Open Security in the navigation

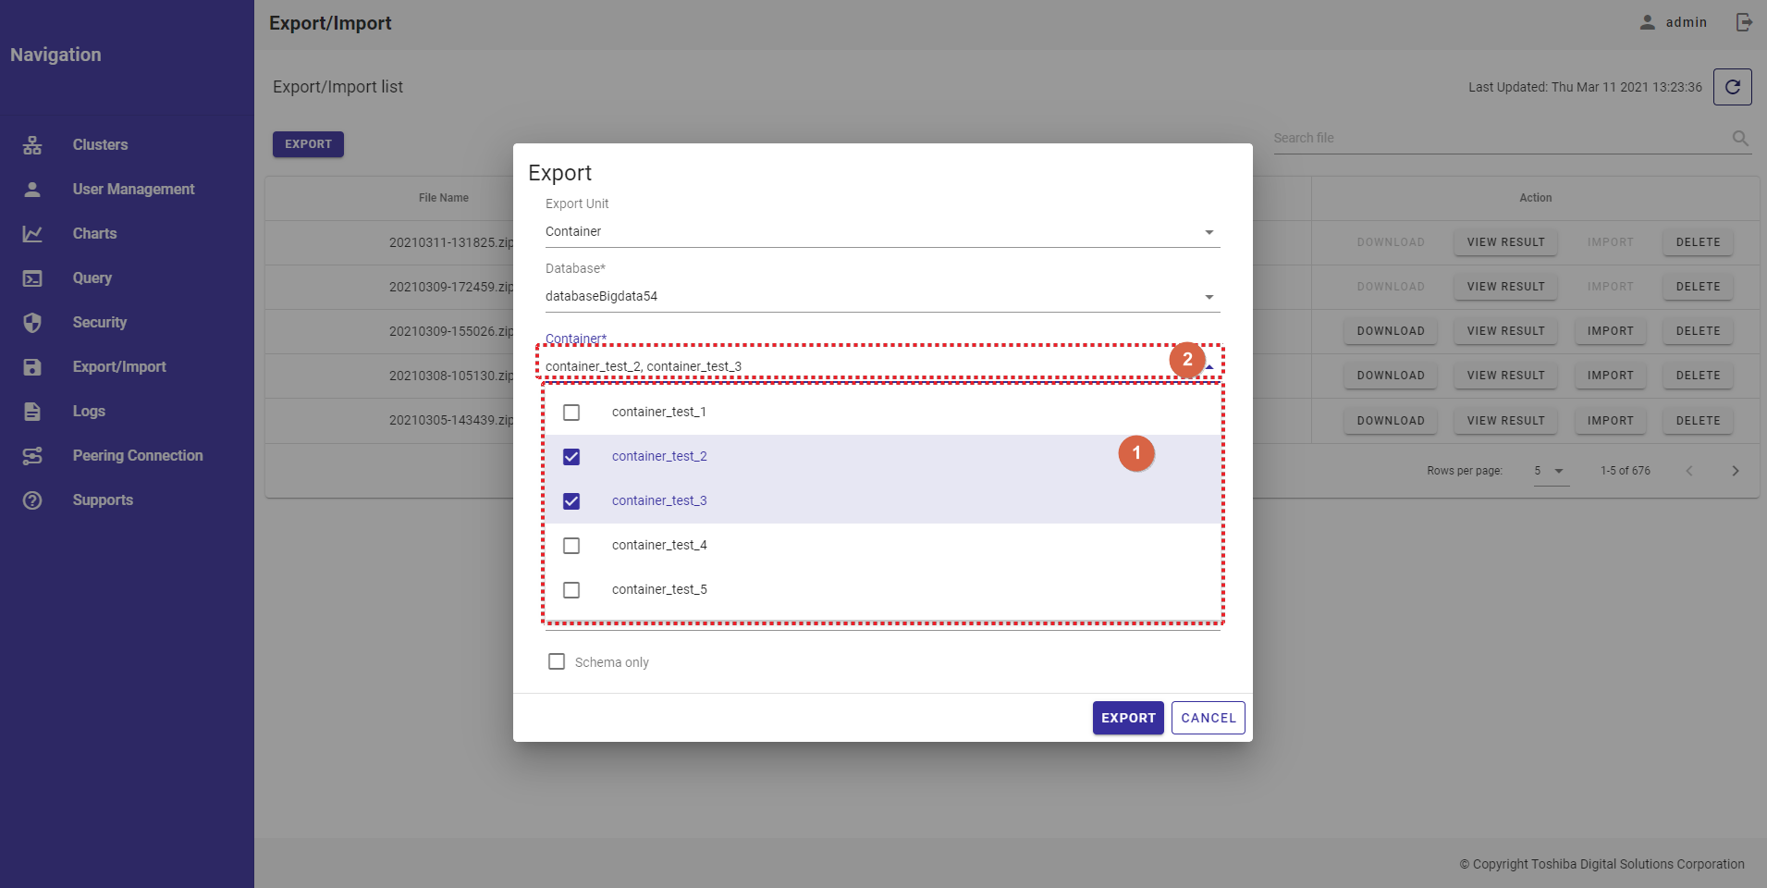100,323
